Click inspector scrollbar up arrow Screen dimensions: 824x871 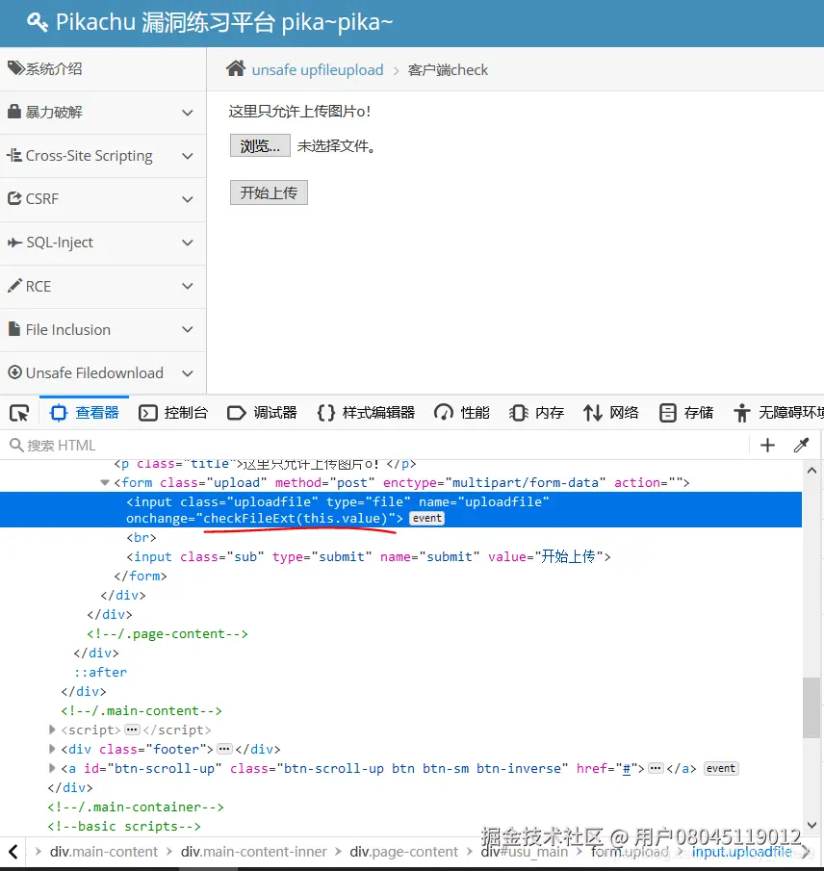click(x=811, y=471)
